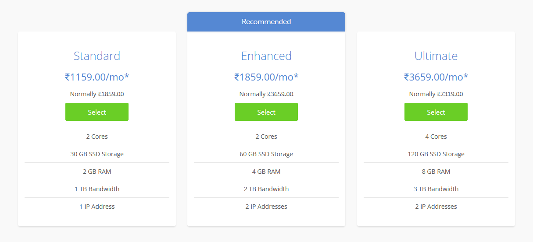533x242 pixels.
Task: Click the 1 IP Address row
Action: click(x=97, y=207)
